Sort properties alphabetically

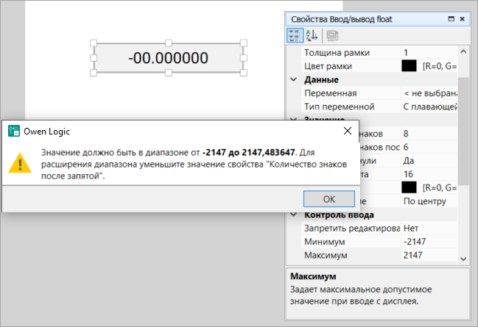click(311, 35)
